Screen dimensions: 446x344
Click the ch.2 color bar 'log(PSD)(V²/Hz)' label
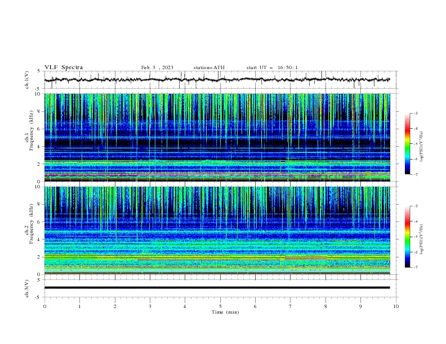(422, 239)
